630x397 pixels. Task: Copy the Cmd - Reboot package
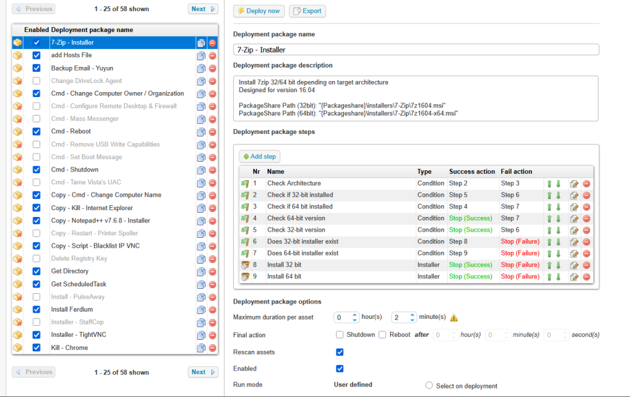201,132
